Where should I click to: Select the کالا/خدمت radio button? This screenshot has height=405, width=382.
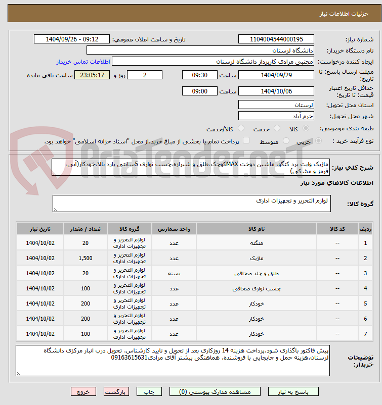pos(241,128)
